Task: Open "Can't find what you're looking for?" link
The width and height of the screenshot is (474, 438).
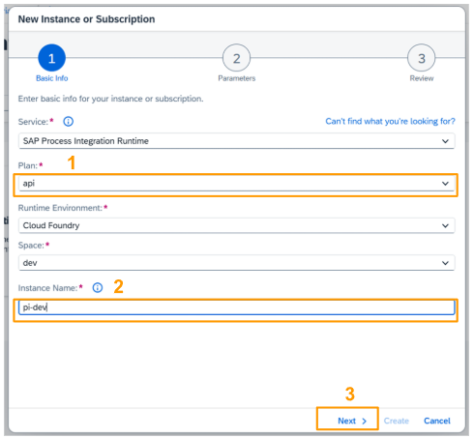Action: click(390, 121)
